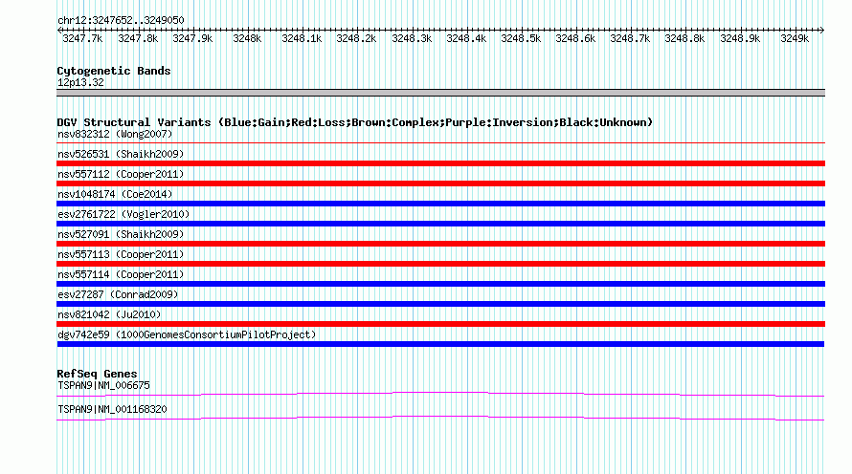Screen dimensions: 852x474
Task: Click the 3248.2k ruler position
Action: pyautogui.click(x=356, y=38)
